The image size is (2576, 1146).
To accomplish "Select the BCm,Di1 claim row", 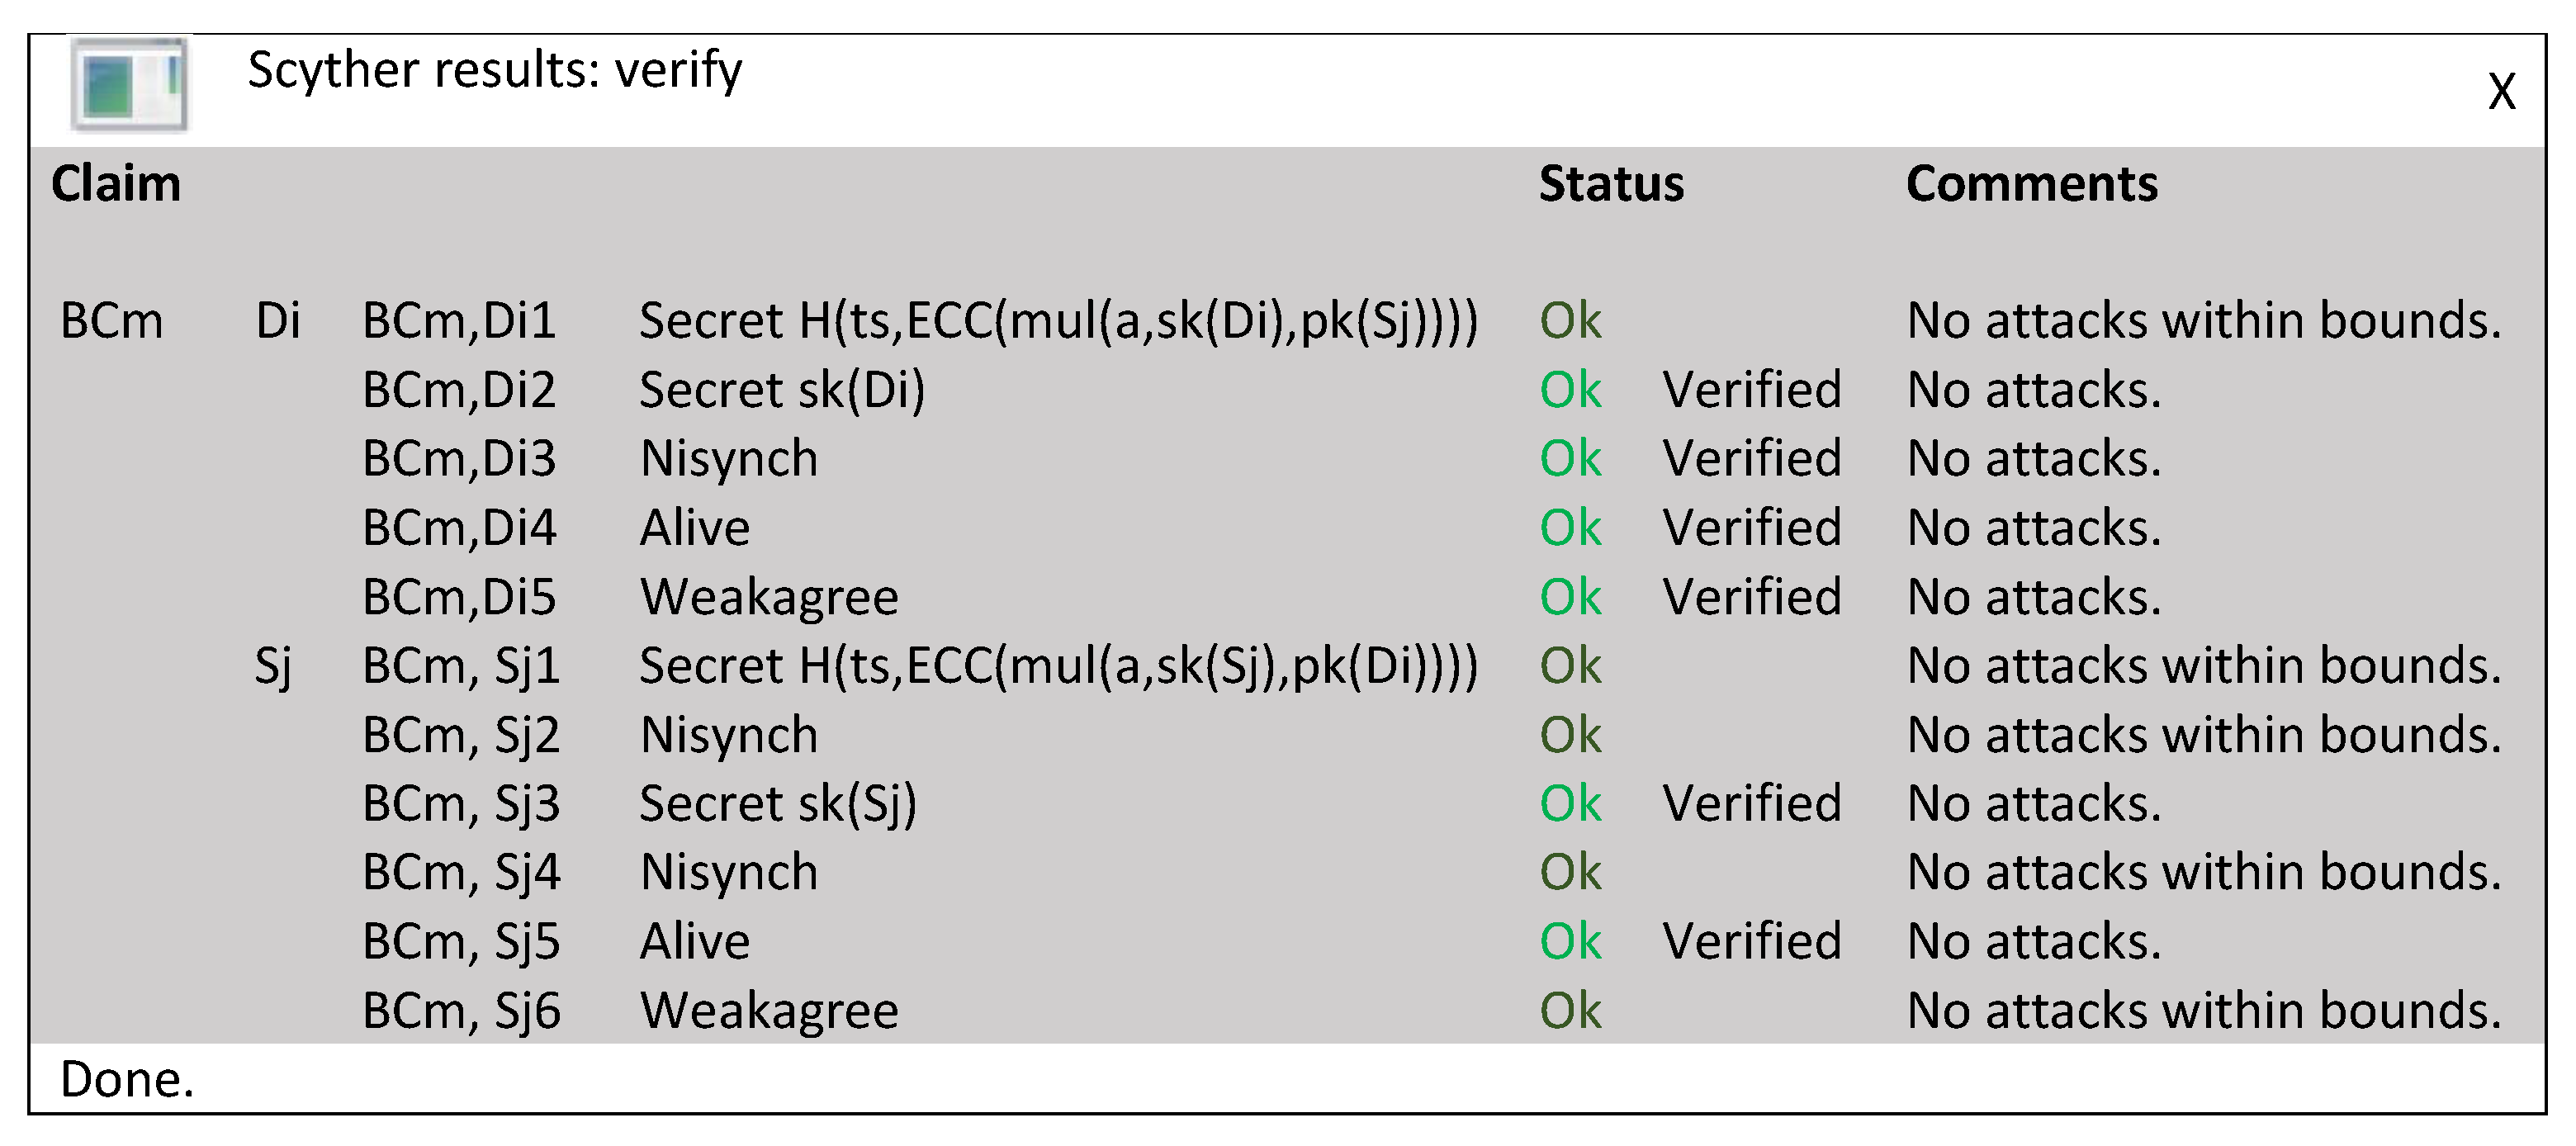I will pyautogui.click(x=459, y=321).
